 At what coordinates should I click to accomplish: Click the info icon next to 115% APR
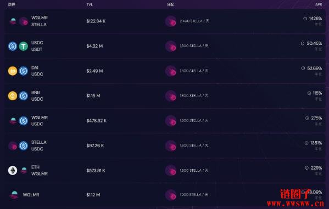click(309, 93)
